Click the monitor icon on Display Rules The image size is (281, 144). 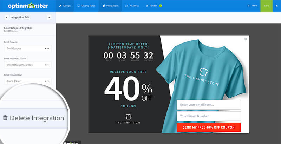[x=78, y=6]
